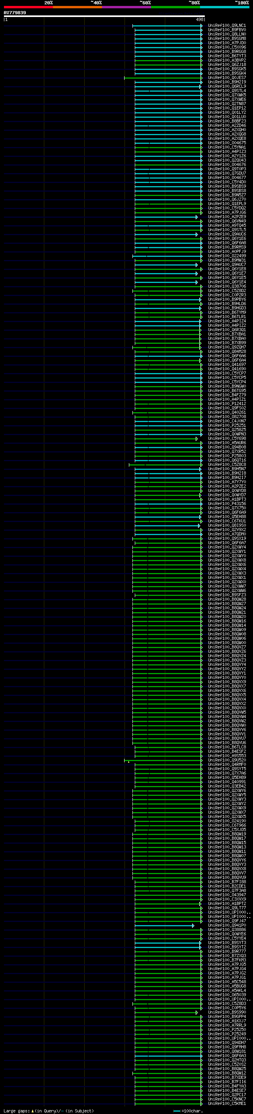Select hit label UniRef100_B9R777
This screenshot has height=1114, width=253.
(227, 952)
